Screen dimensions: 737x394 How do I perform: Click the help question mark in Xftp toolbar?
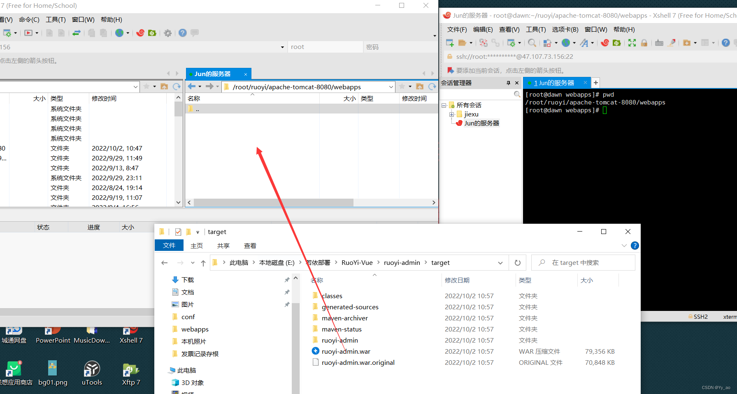(183, 33)
